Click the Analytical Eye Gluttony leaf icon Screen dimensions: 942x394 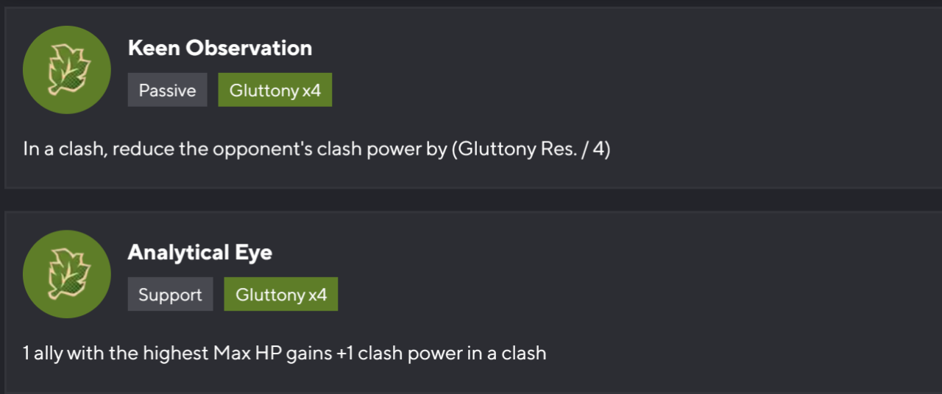(67, 274)
